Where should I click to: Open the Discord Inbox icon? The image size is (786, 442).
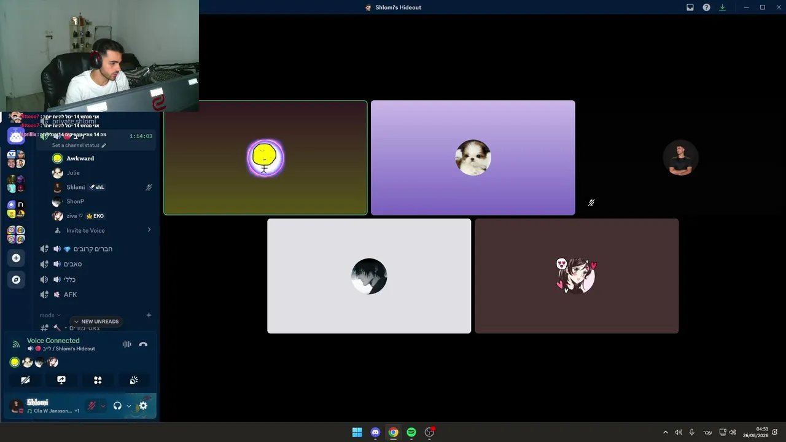point(690,7)
